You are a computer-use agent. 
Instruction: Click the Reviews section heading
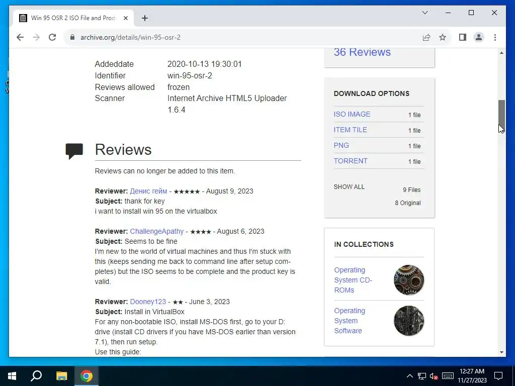coord(123,150)
